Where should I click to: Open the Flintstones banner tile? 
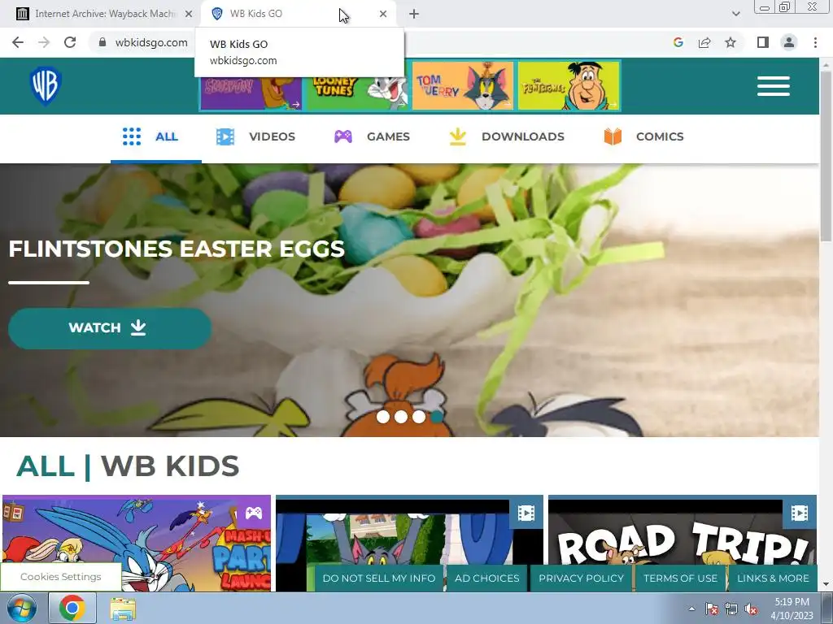point(569,86)
